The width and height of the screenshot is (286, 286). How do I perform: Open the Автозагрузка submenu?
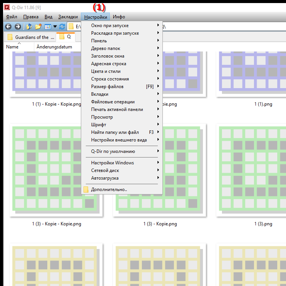122,178
